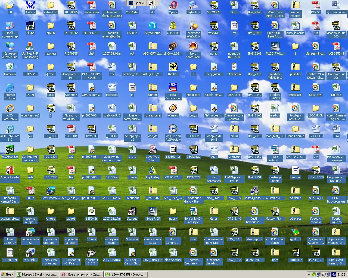The height and width of the screenshot is (278, 348).
Task: Click RU Русский on language bar
Action: [x=137, y=3]
